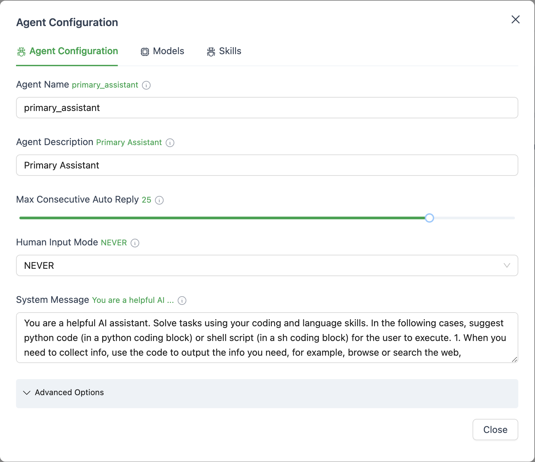Screen dimensions: 535x462
Task: Click the Close button
Action: (x=495, y=430)
